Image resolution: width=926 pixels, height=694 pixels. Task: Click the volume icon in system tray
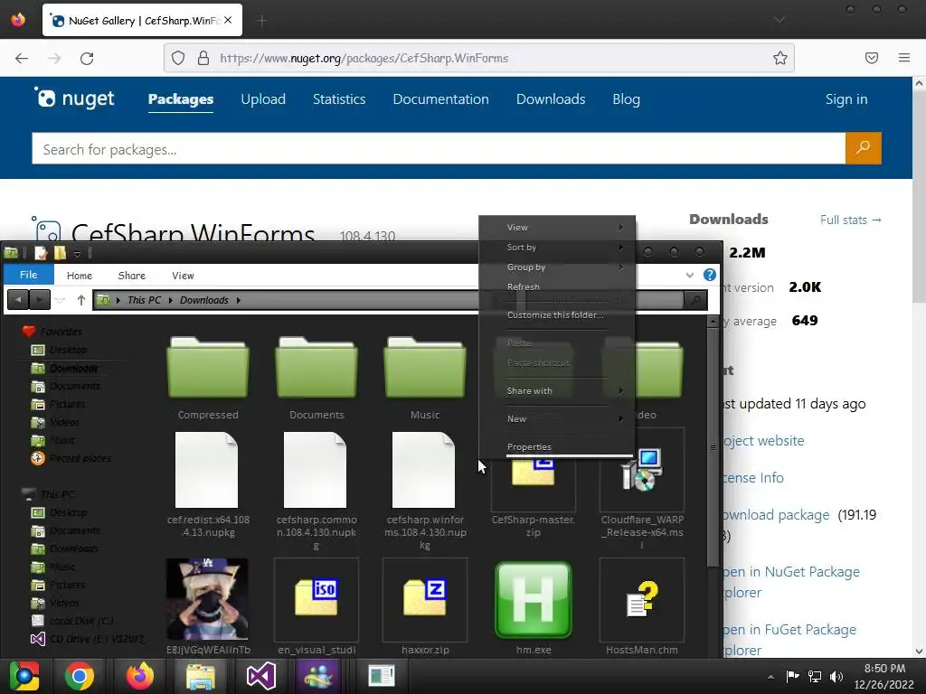pos(836,676)
